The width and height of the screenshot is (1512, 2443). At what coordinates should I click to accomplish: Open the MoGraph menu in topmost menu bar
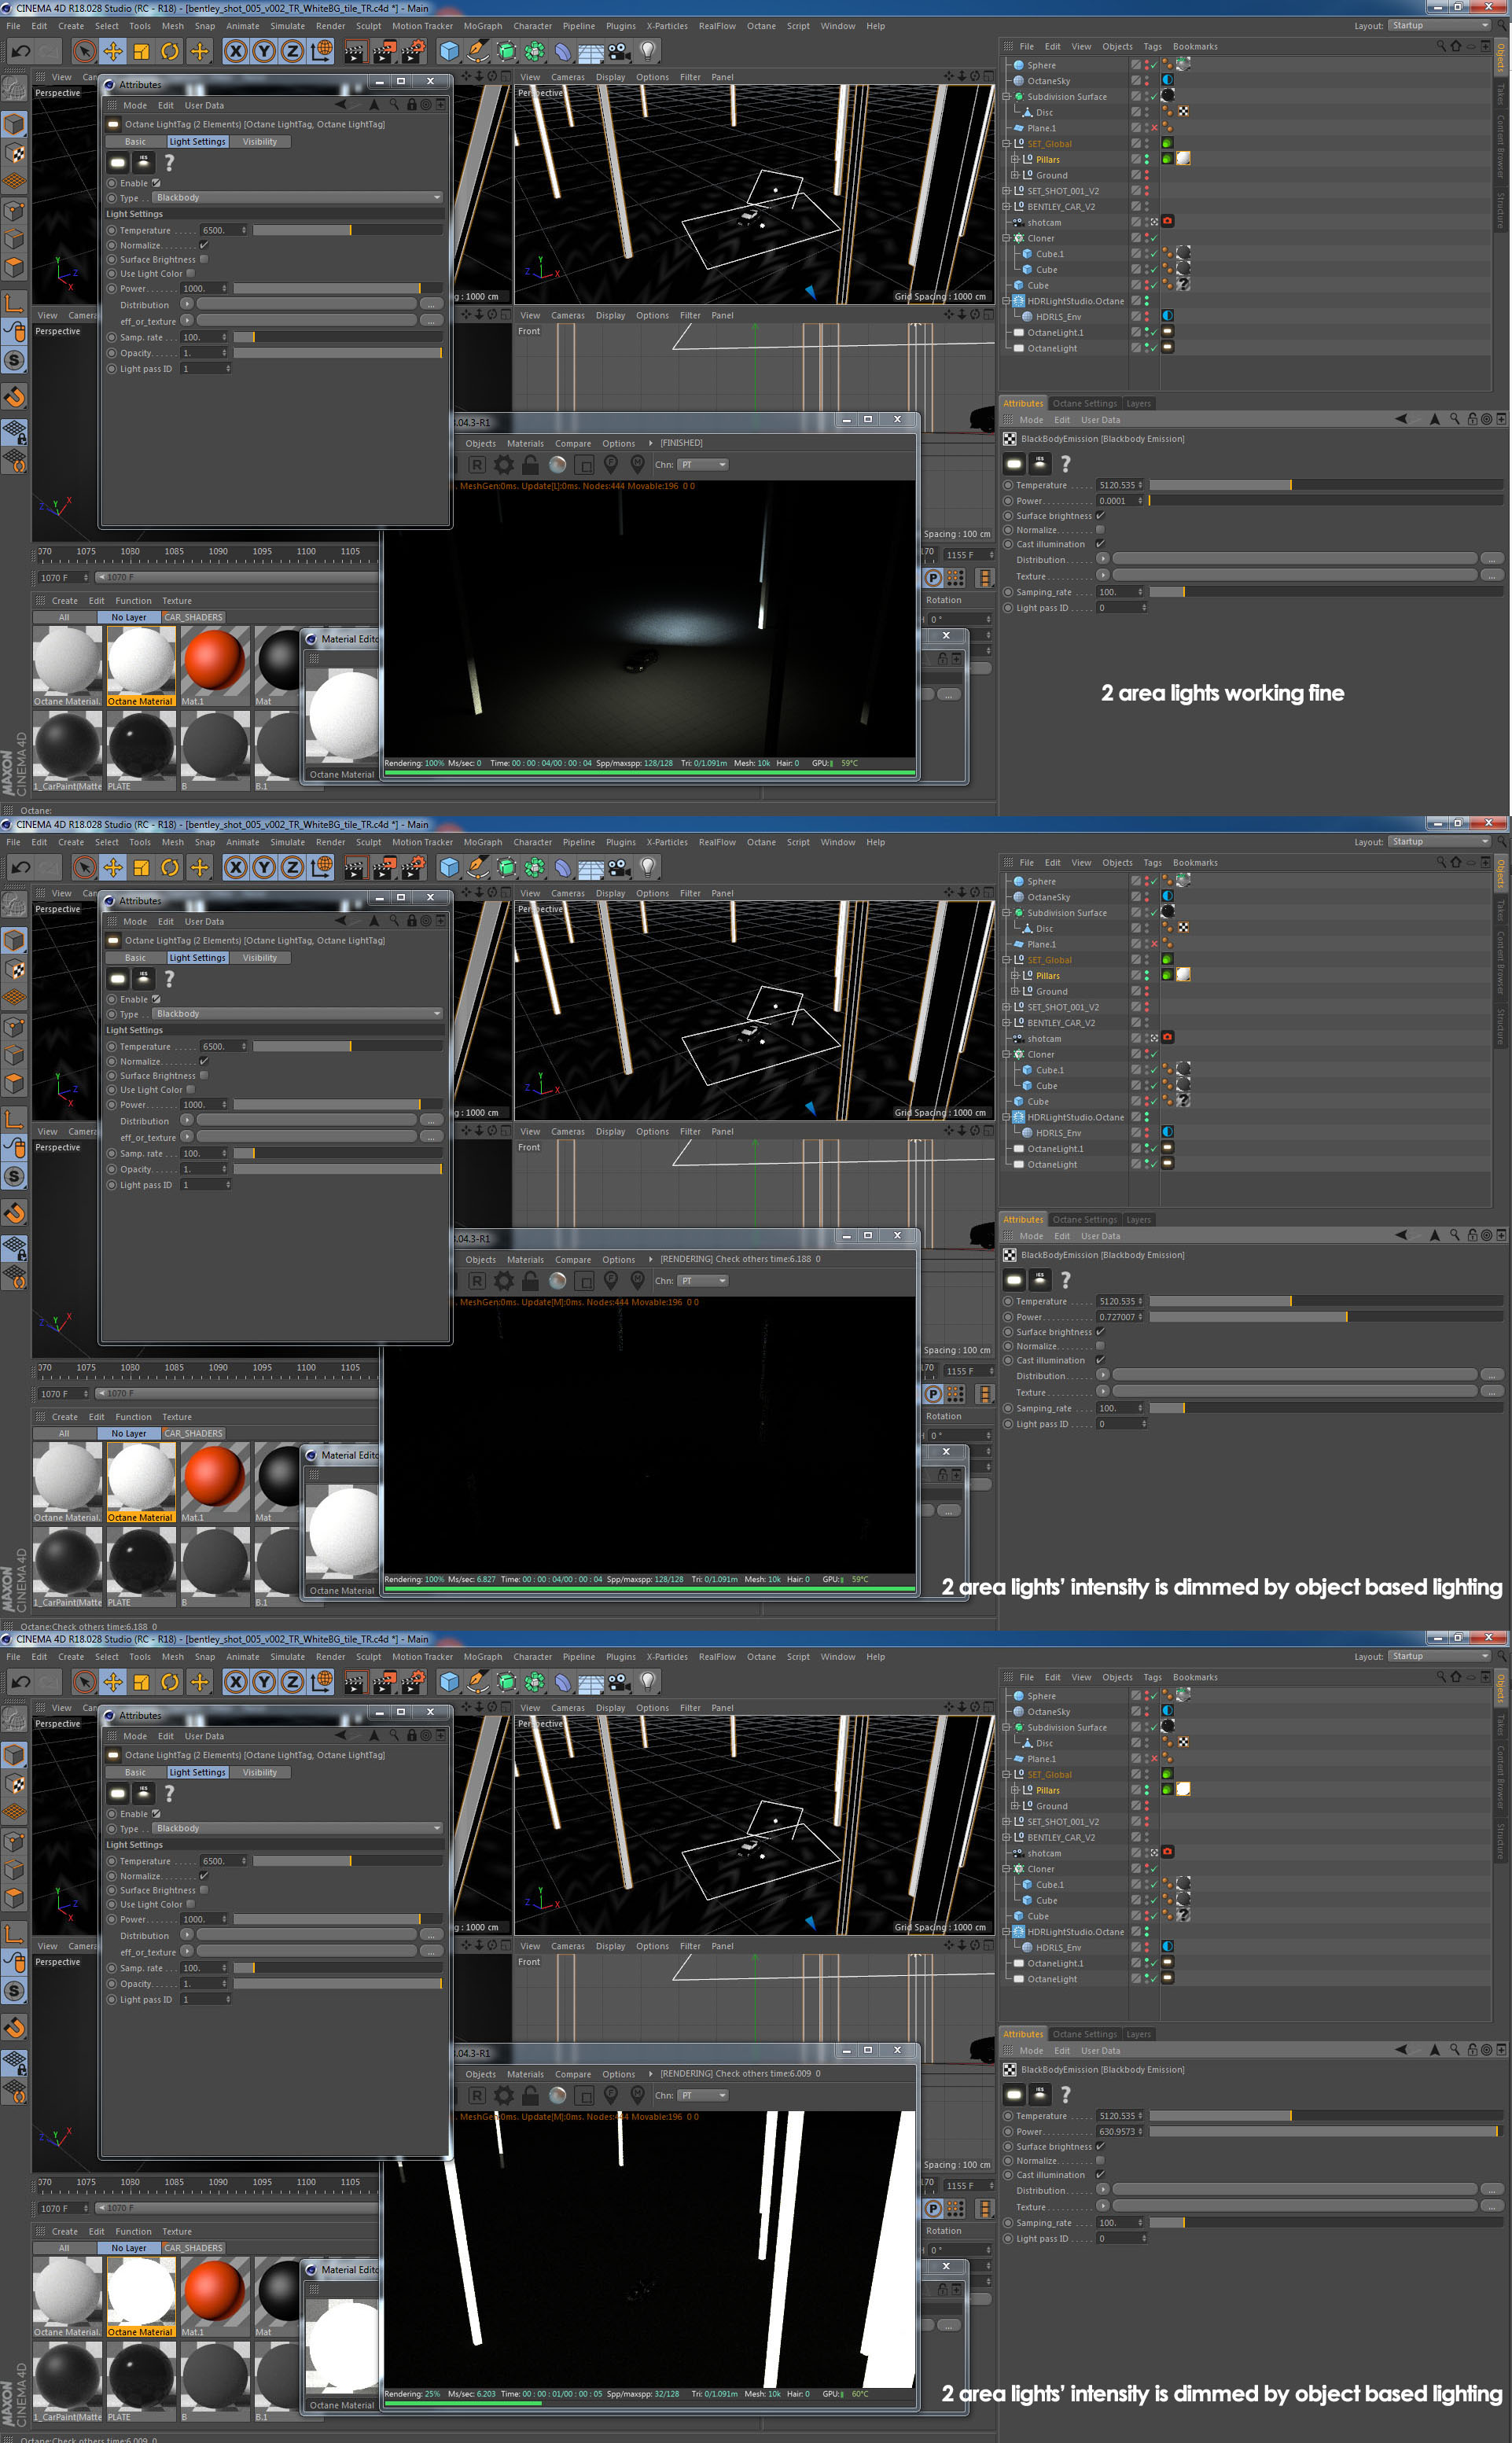point(482,26)
